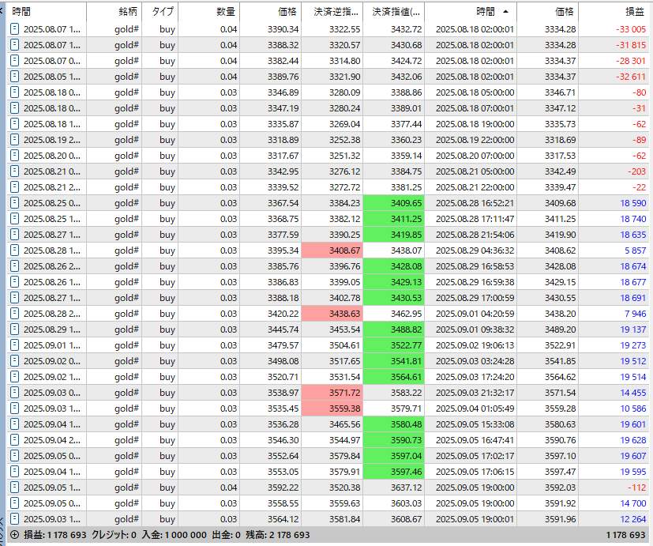The width and height of the screenshot is (653, 546).
Task: Click the red-highlighted 3571.72 cell
Action: pyautogui.click(x=332, y=393)
